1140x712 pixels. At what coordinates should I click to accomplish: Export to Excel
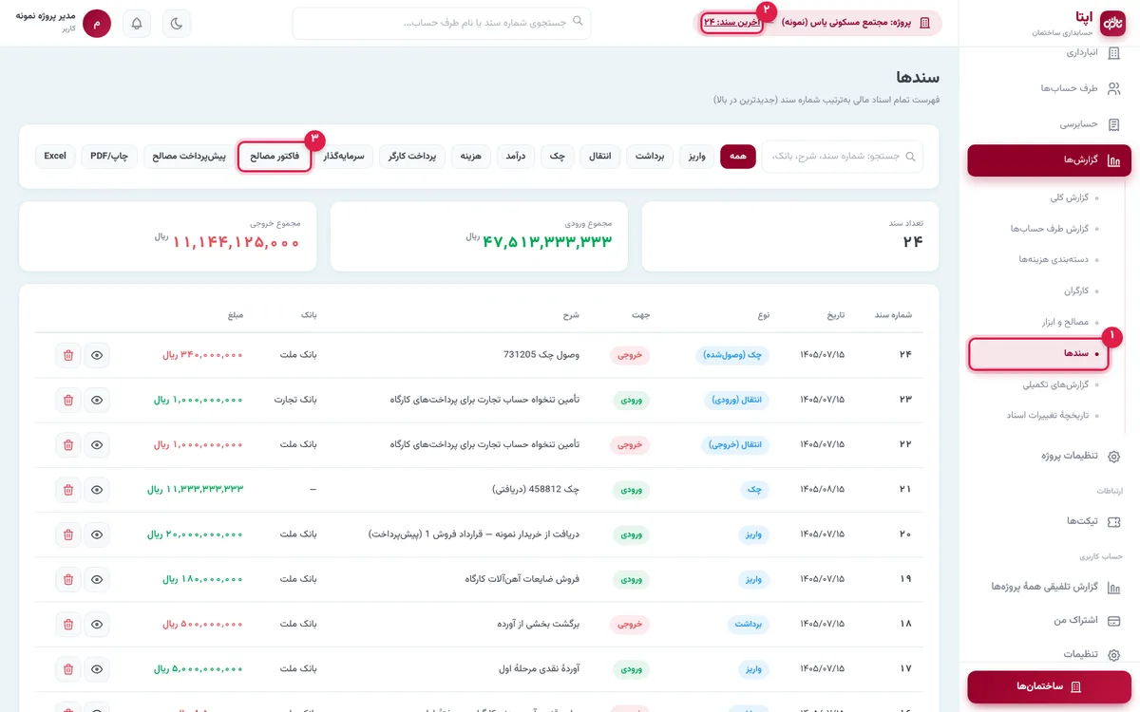(55, 157)
